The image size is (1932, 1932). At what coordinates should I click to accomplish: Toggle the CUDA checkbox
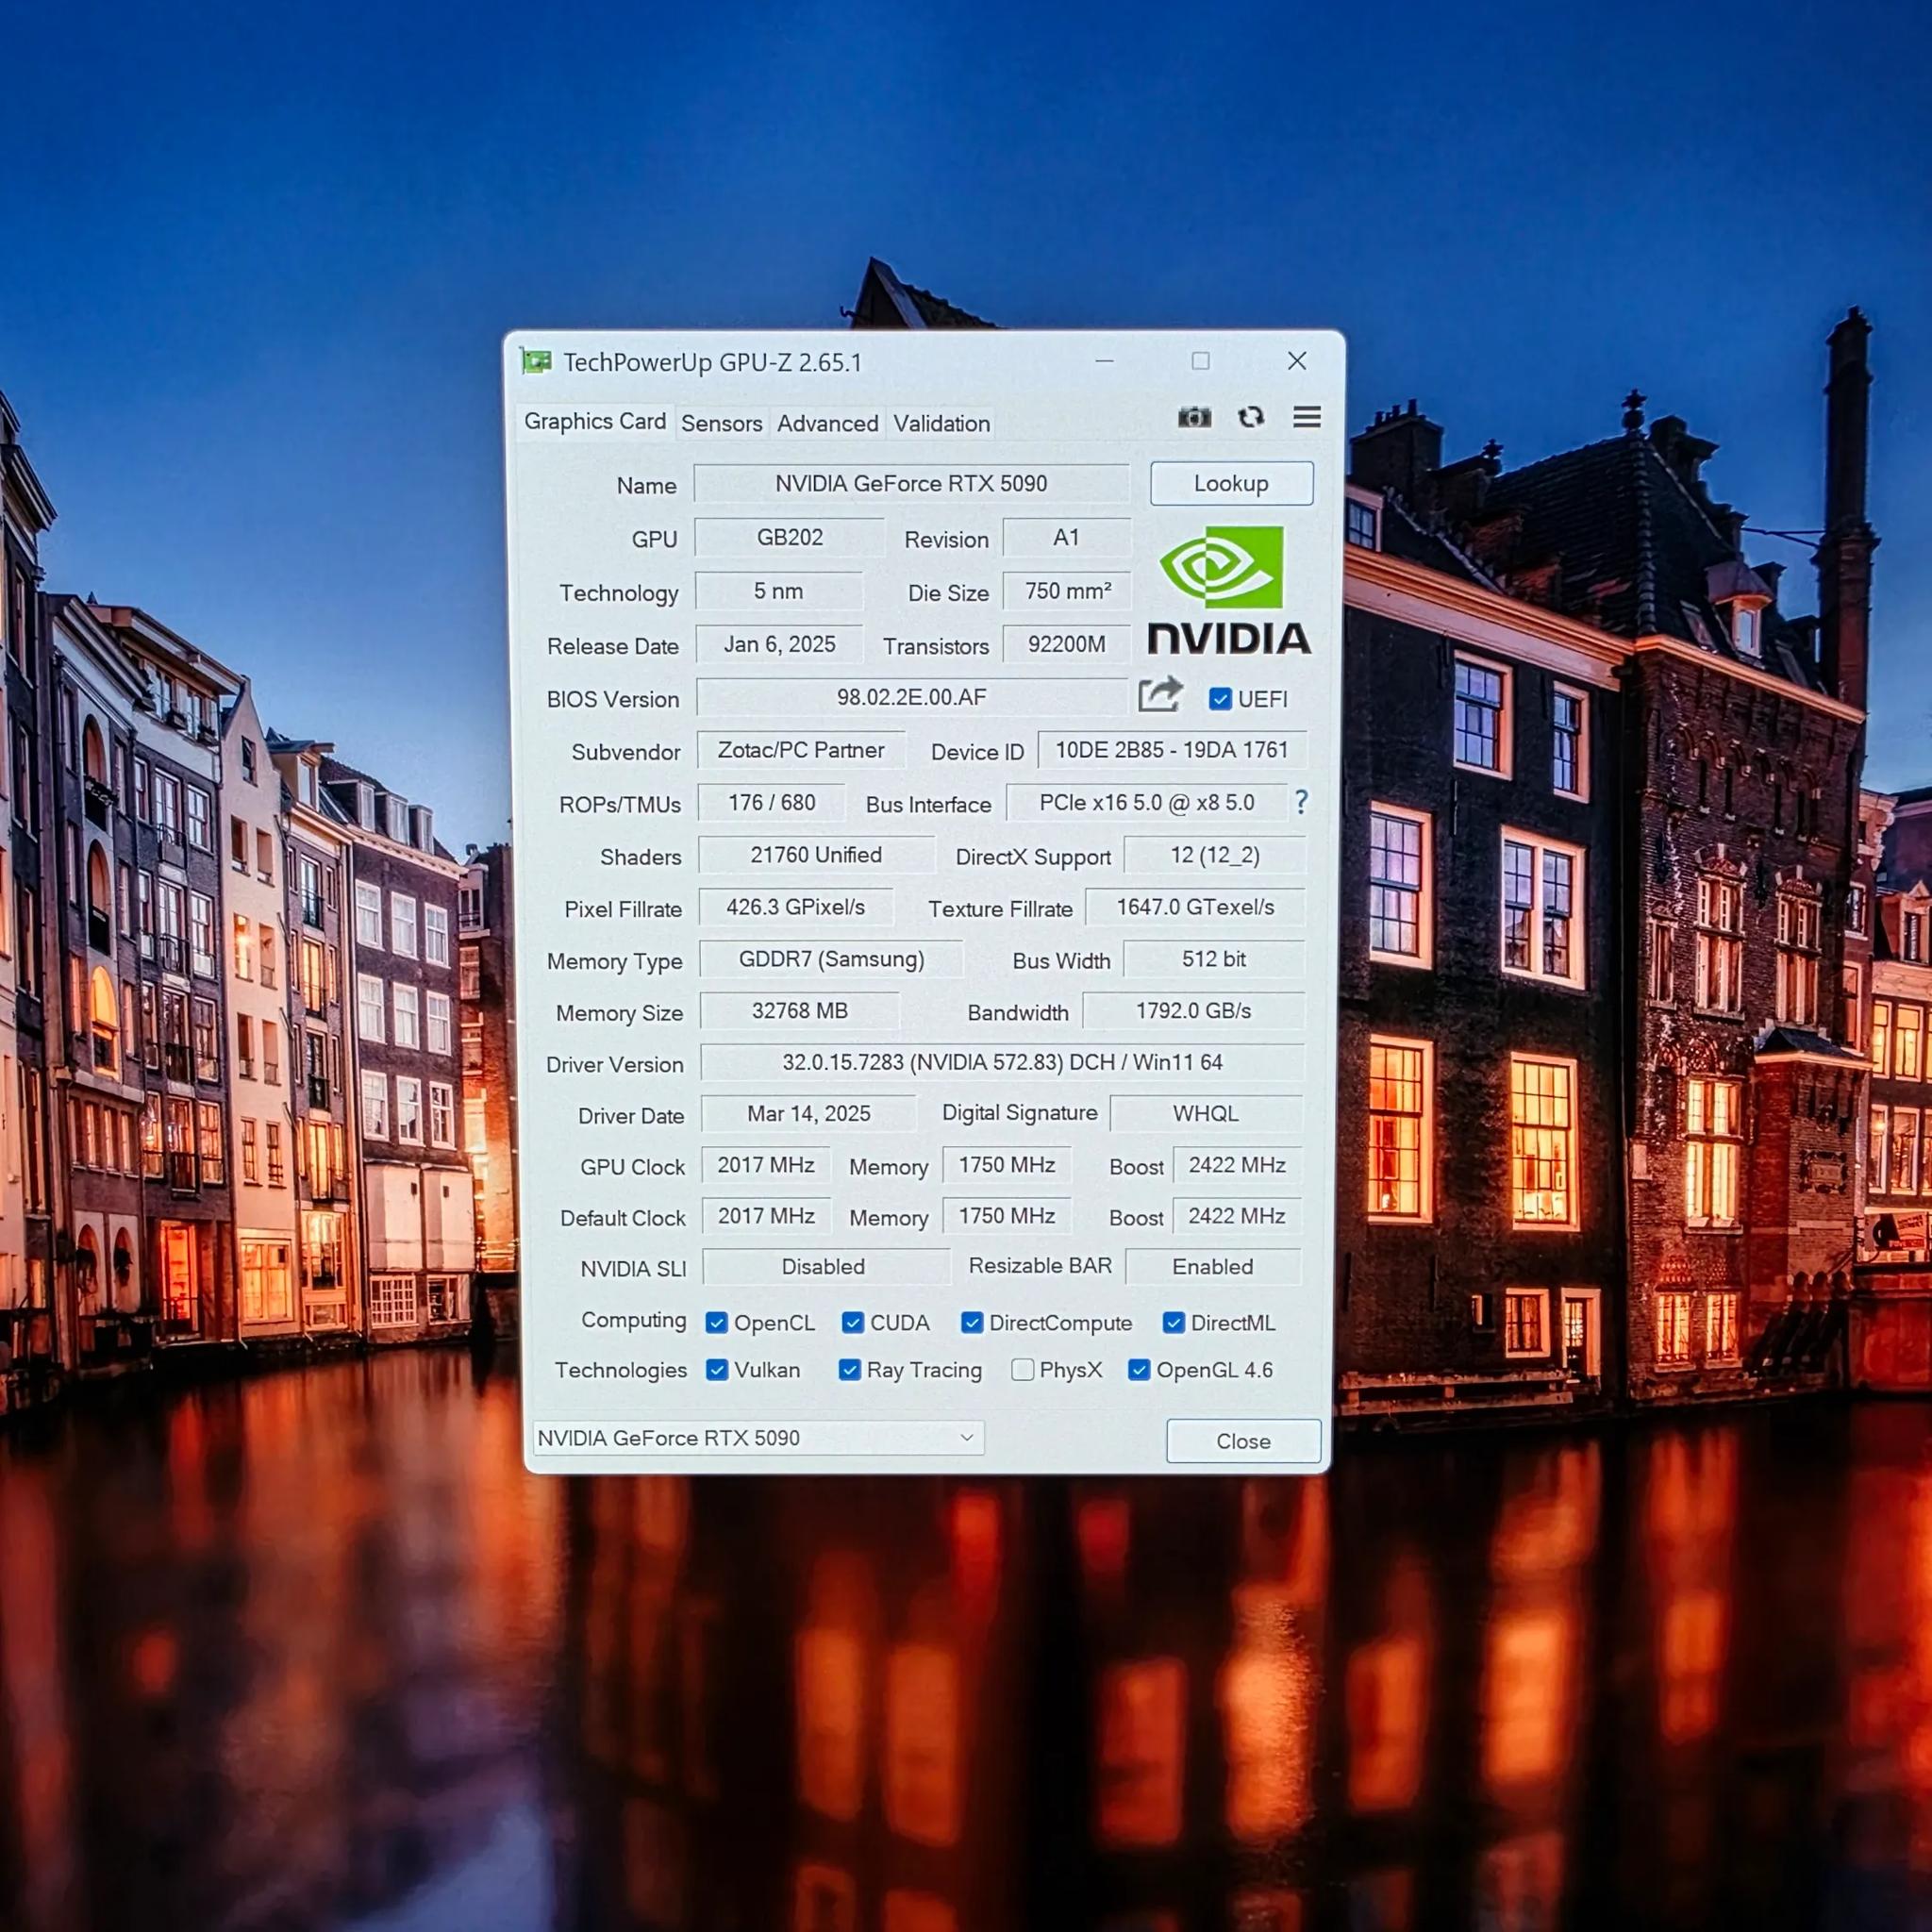point(852,1323)
